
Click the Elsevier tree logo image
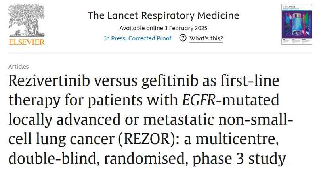coord(27,21)
